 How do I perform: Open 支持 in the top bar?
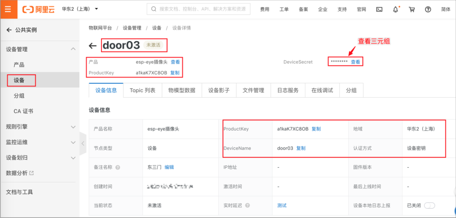click(x=342, y=9)
